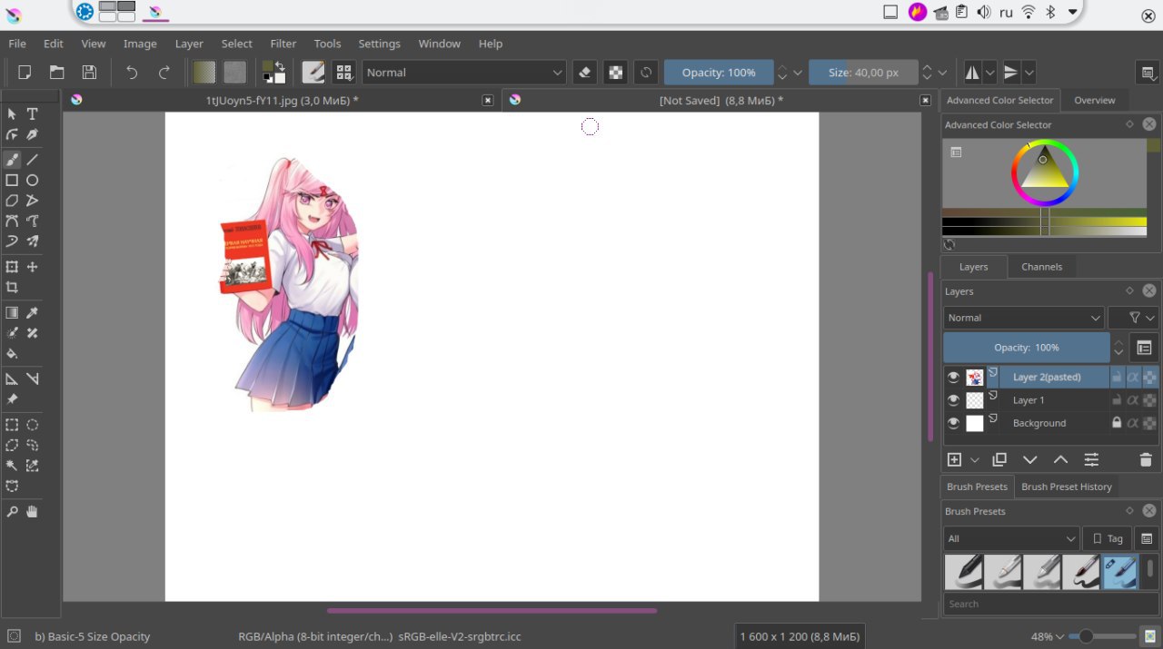Undo the last action

pos(132,73)
